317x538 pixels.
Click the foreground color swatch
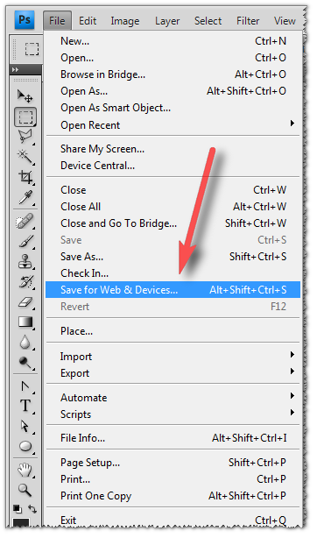[x=21, y=523]
